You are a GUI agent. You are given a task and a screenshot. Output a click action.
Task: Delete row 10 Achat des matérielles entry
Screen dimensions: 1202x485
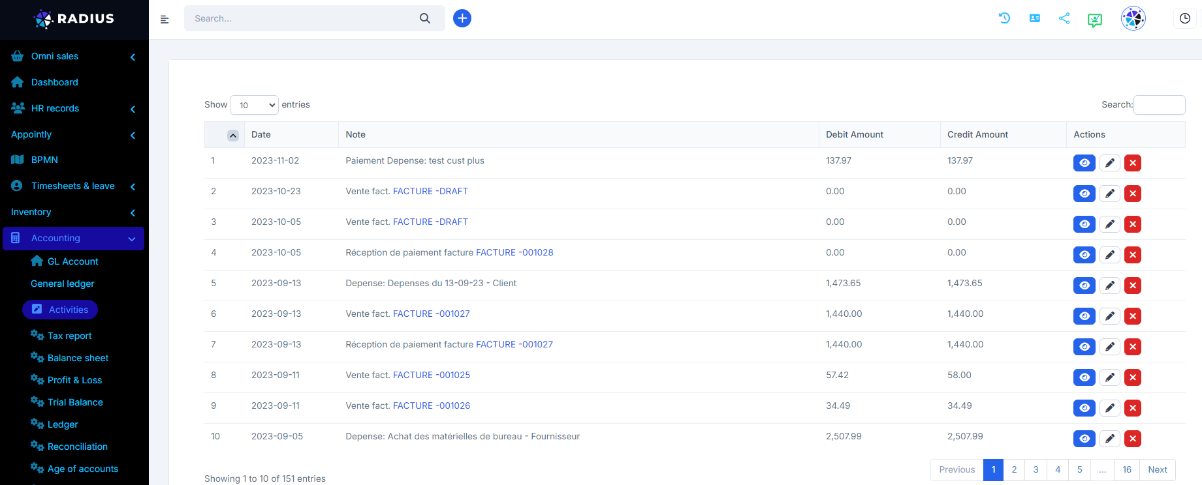point(1133,439)
